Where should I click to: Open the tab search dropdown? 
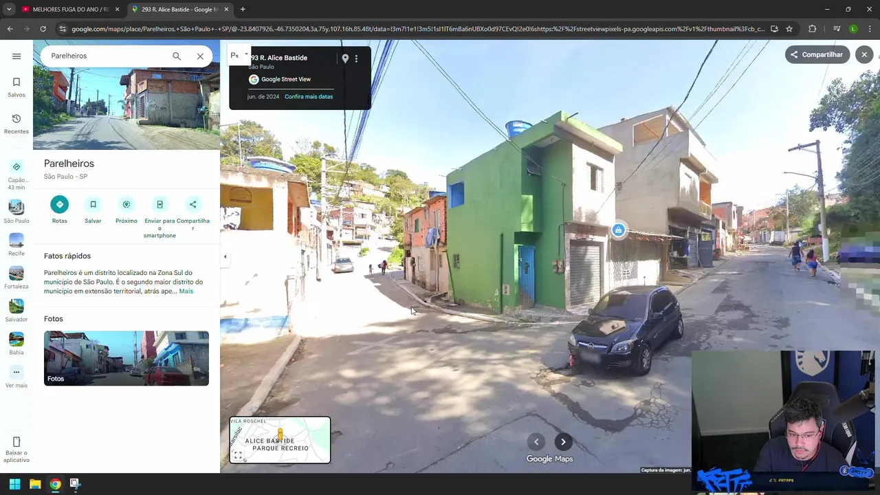(x=9, y=10)
